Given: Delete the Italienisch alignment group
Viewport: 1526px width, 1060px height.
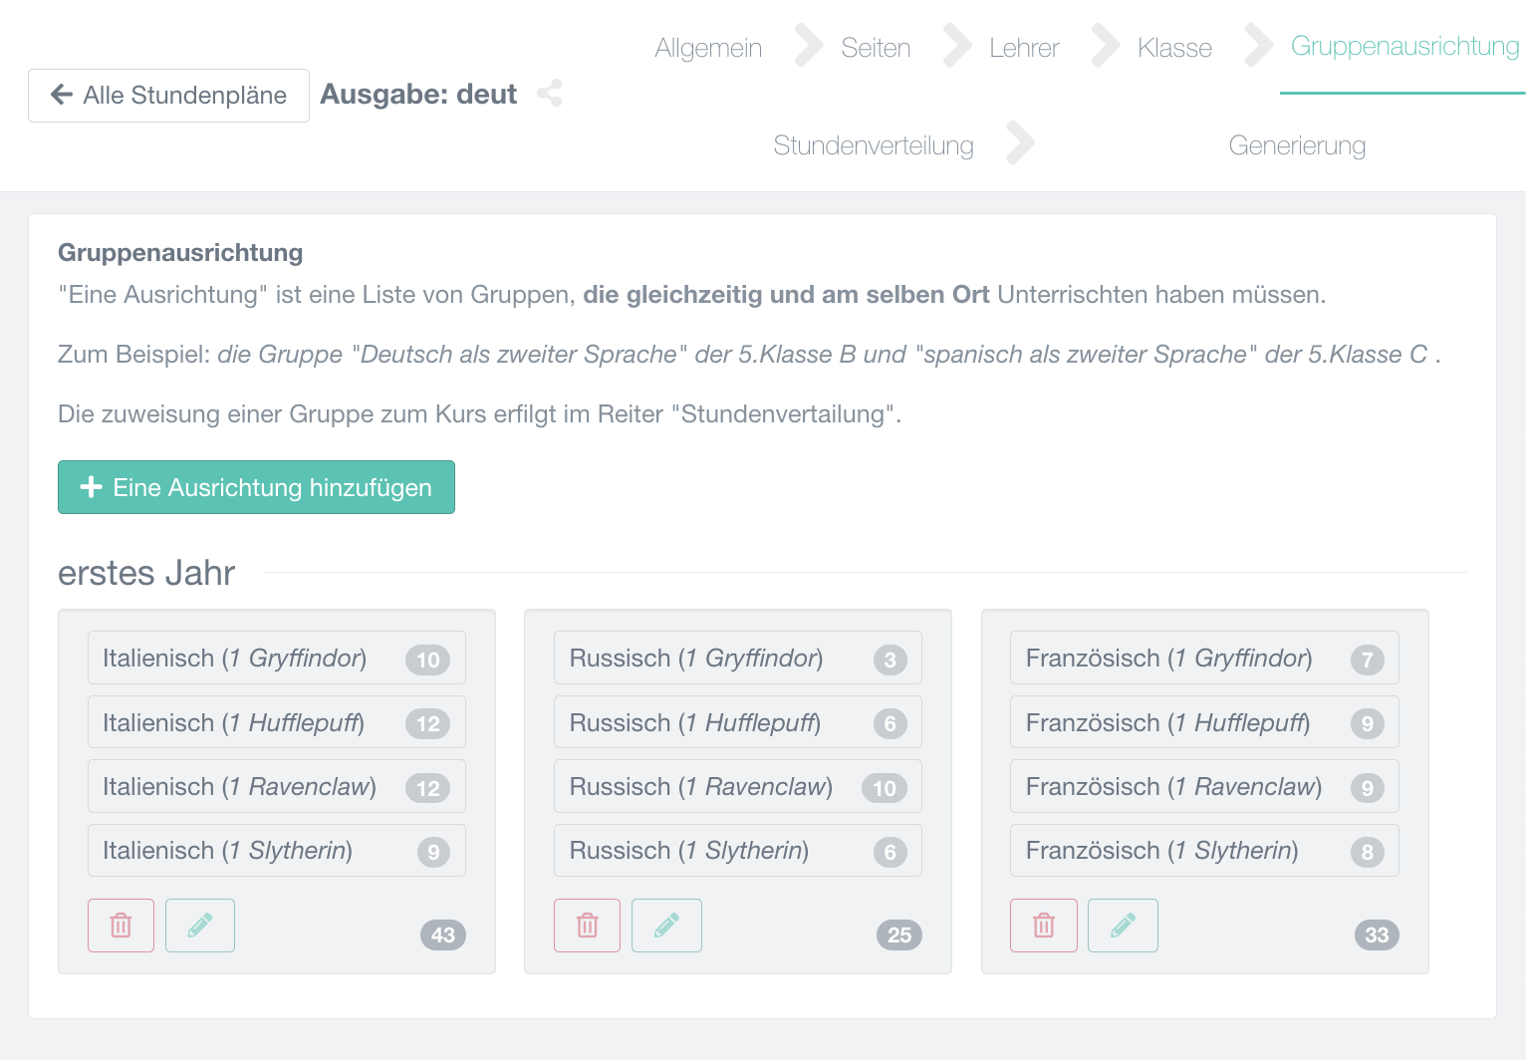Looking at the screenshot, I should pos(121,926).
